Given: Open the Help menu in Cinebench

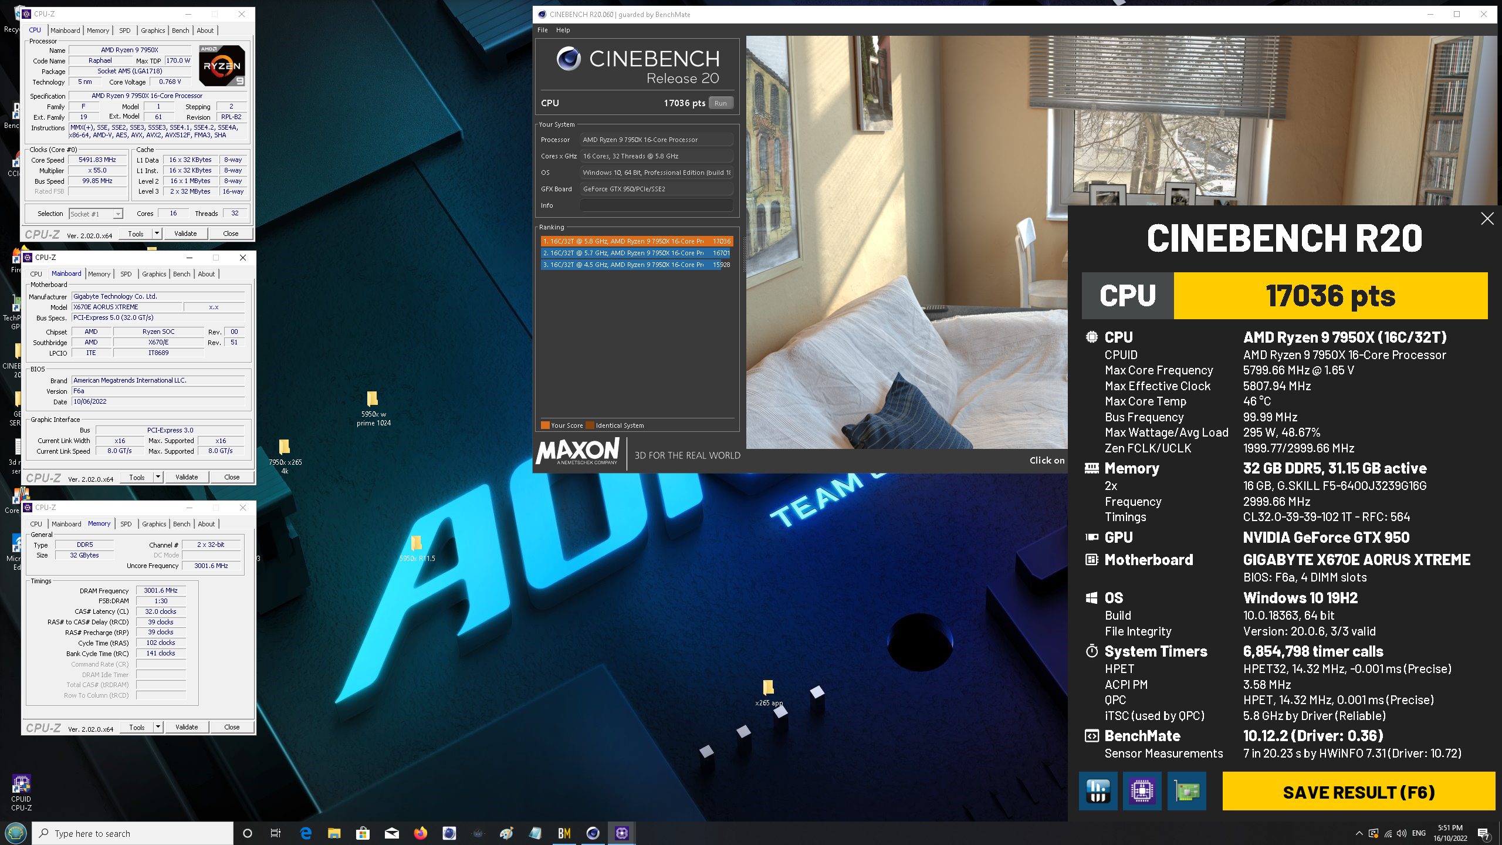Looking at the screenshot, I should (x=563, y=30).
